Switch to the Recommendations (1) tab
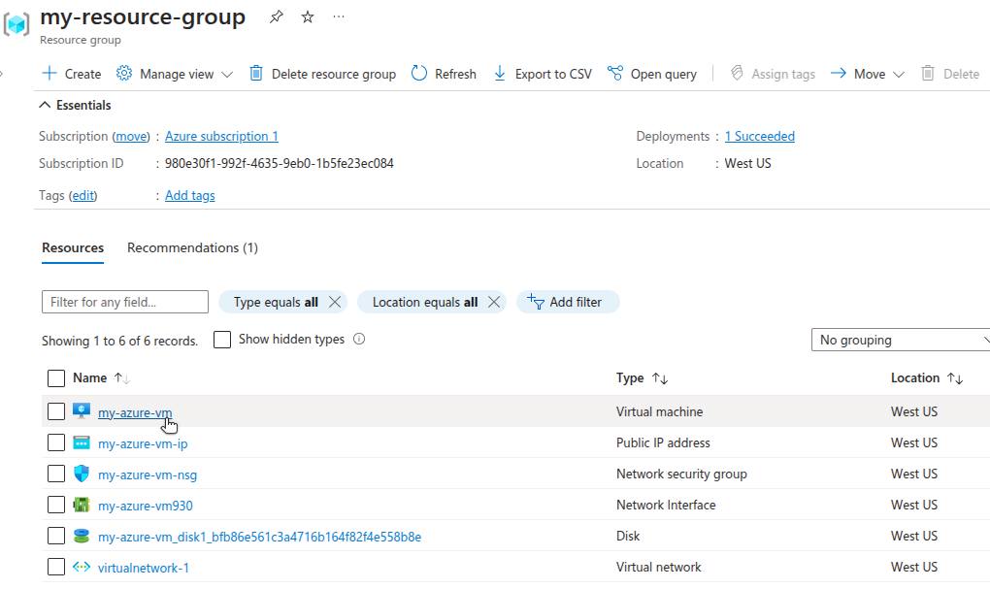Viewport: 990px width, 589px height. pyautogui.click(x=192, y=247)
